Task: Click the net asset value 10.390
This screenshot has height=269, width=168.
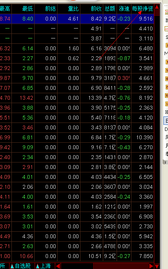Action: click(x=144, y=137)
